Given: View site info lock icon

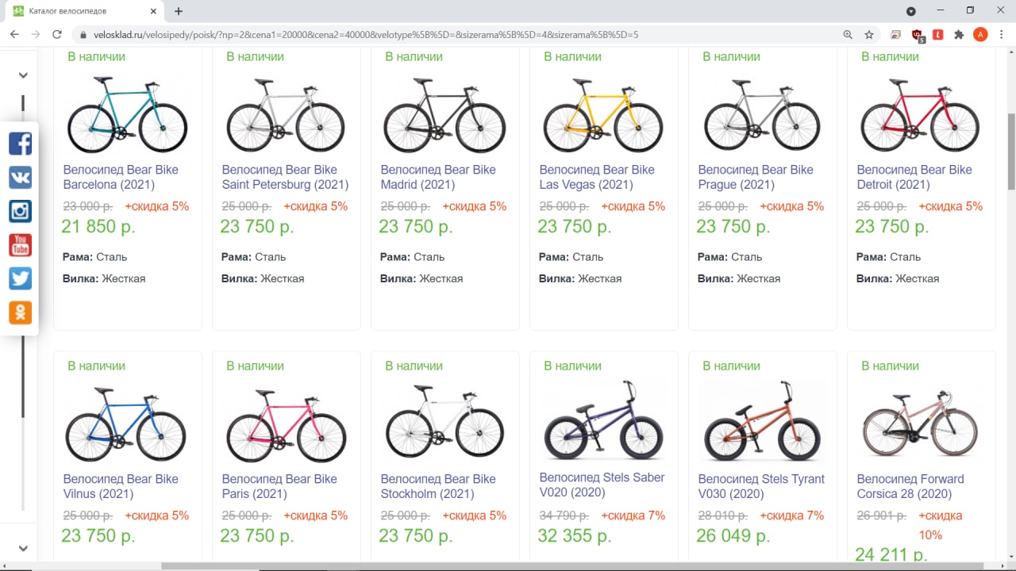Looking at the screenshot, I should (x=83, y=35).
